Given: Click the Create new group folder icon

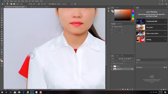Looking at the screenshot, I should 128,89.
